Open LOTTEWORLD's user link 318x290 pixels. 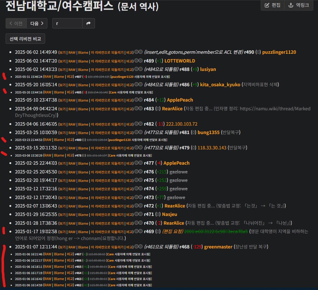pos(180,61)
